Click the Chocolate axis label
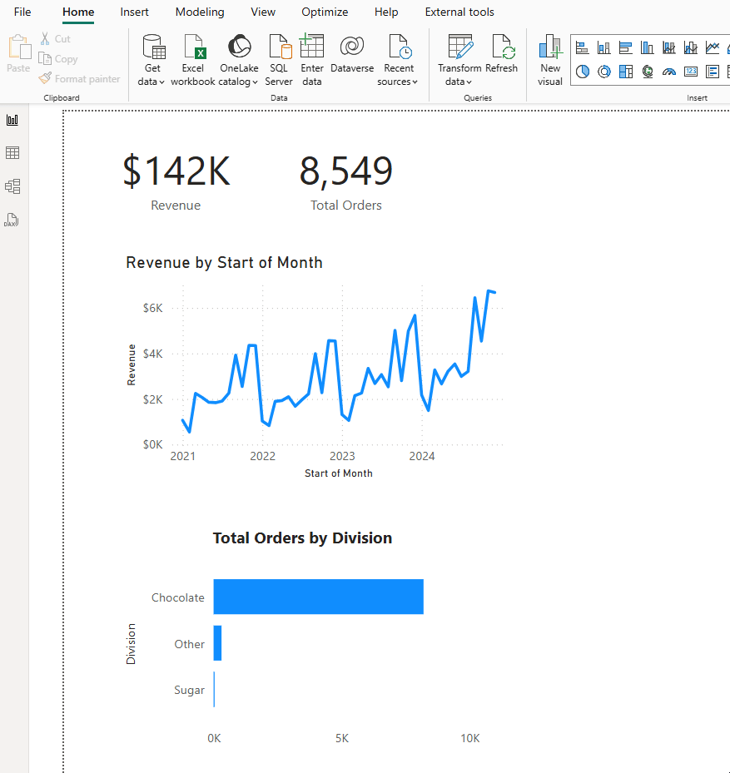730x773 pixels. [177, 597]
